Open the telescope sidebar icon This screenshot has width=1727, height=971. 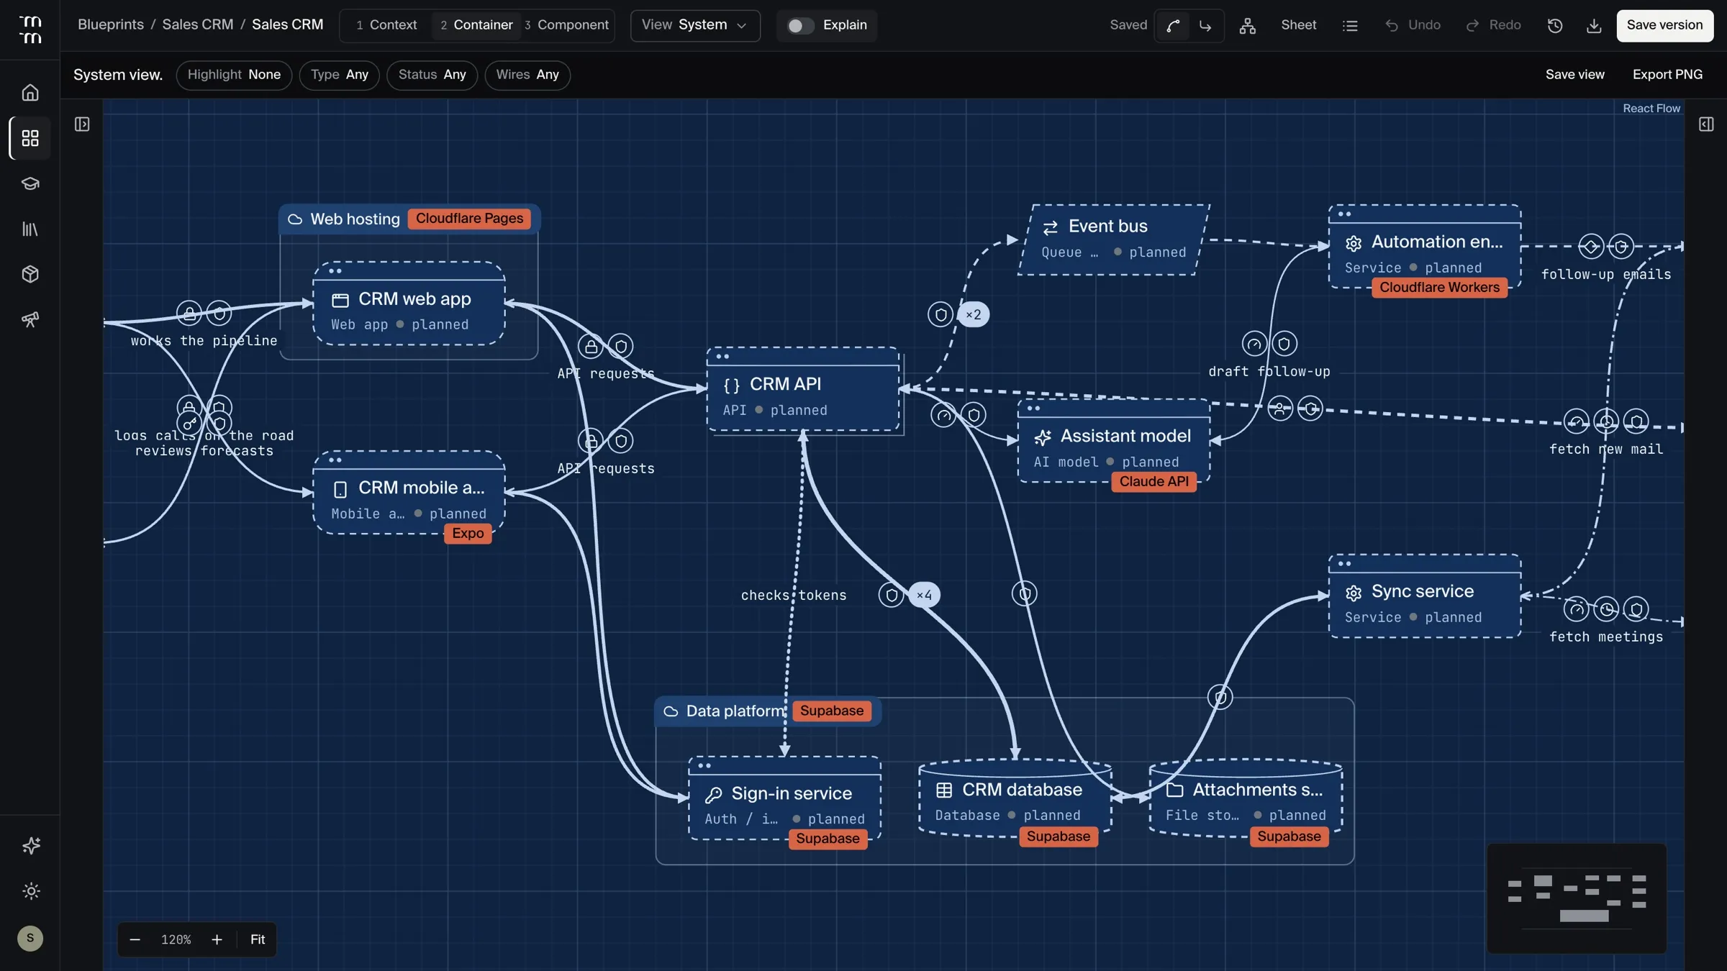30,319
